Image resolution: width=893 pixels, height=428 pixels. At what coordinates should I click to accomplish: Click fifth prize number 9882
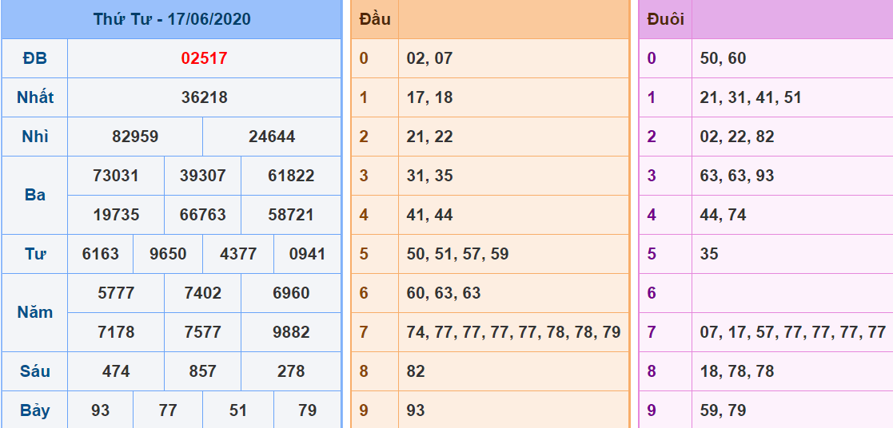coord(291,332)
